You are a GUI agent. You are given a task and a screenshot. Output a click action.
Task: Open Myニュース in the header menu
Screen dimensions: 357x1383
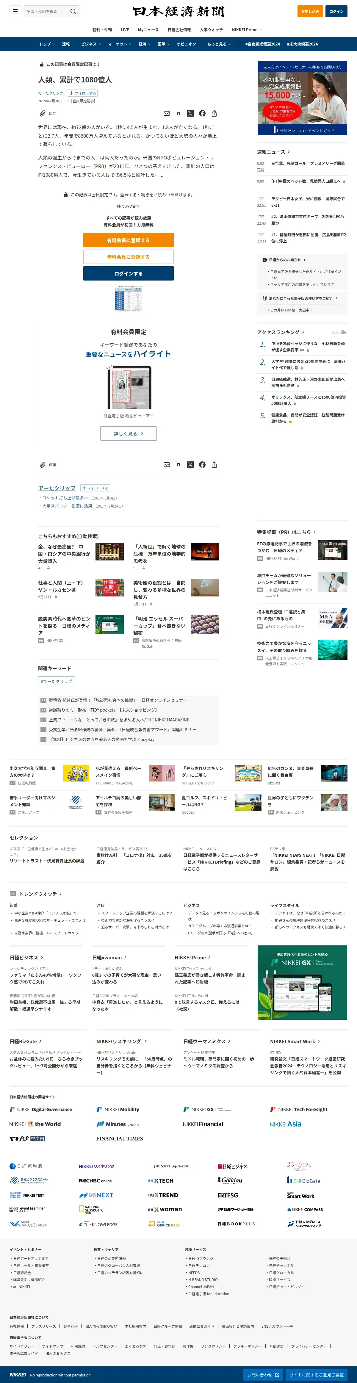point(148,29)
